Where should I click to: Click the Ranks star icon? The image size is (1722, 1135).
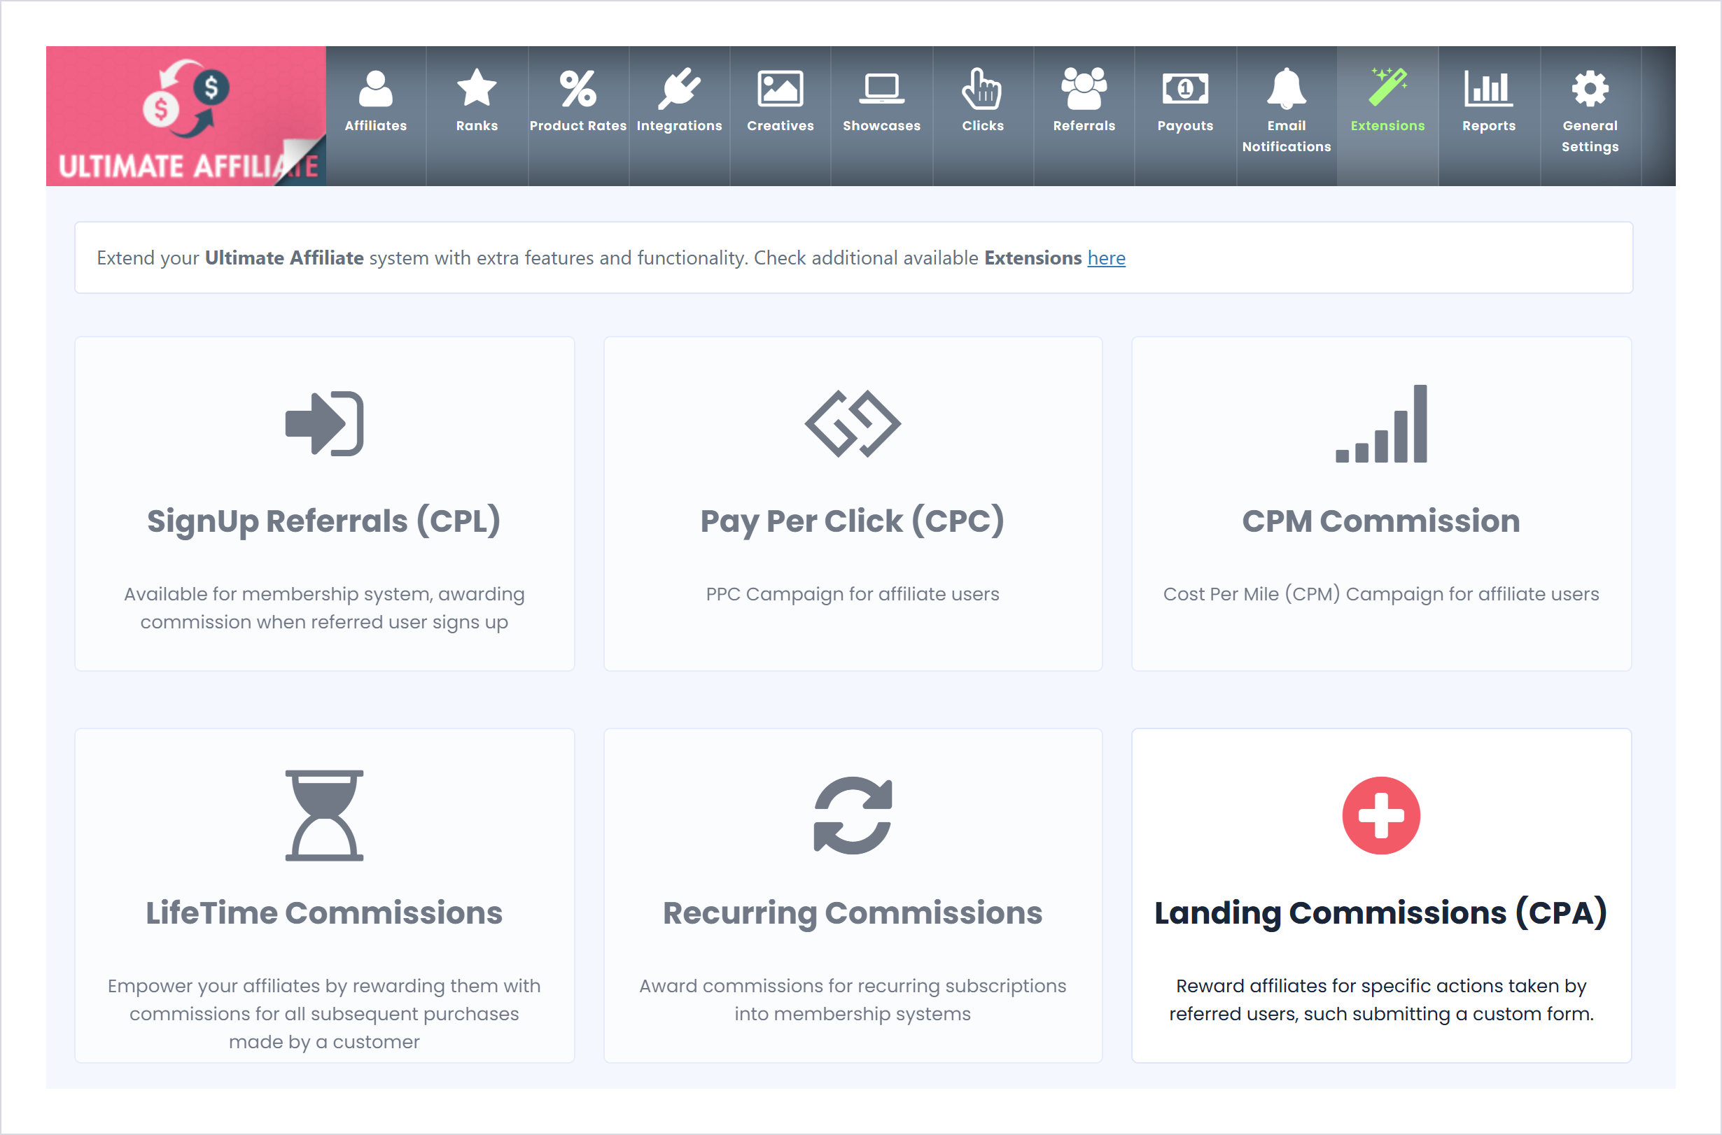[477, 88]
